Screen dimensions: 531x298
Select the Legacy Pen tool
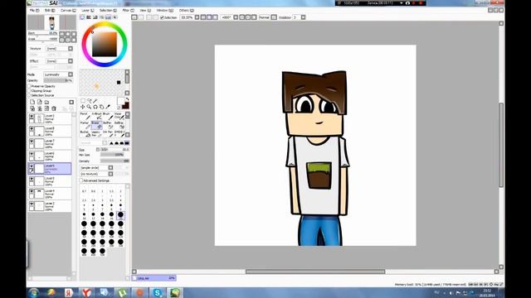pyautogui.click(x=97, y=134)
